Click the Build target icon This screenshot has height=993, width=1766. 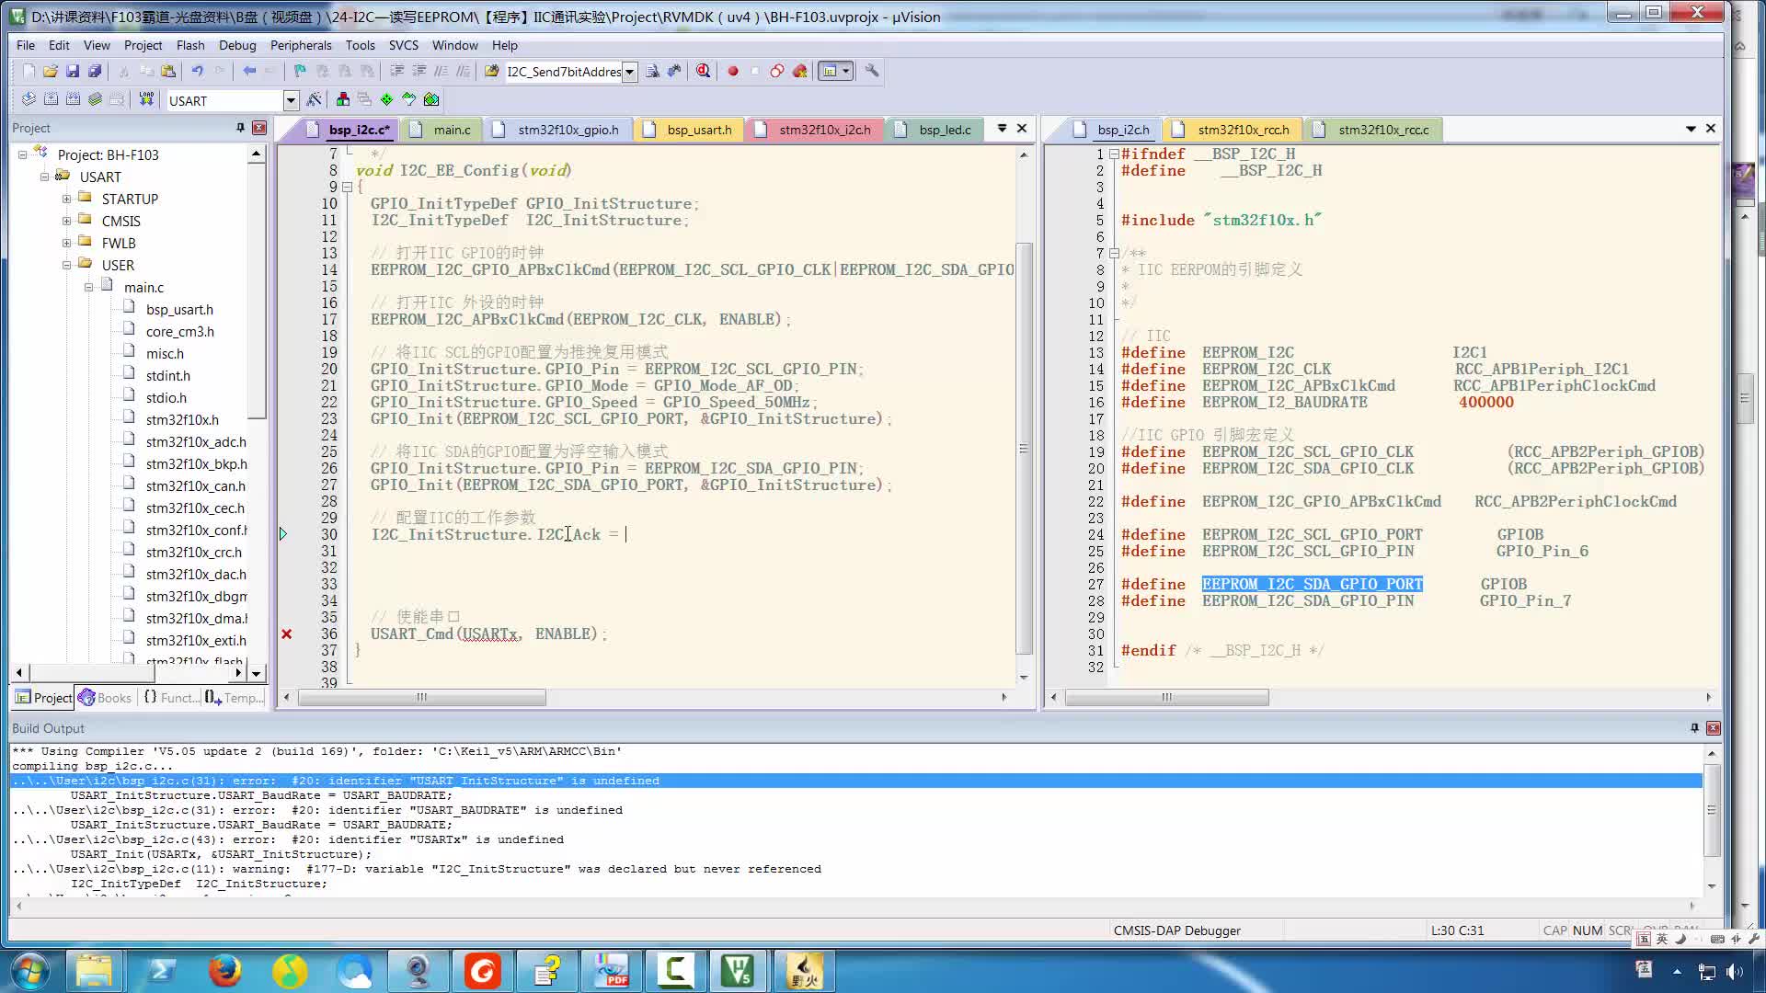51,99
